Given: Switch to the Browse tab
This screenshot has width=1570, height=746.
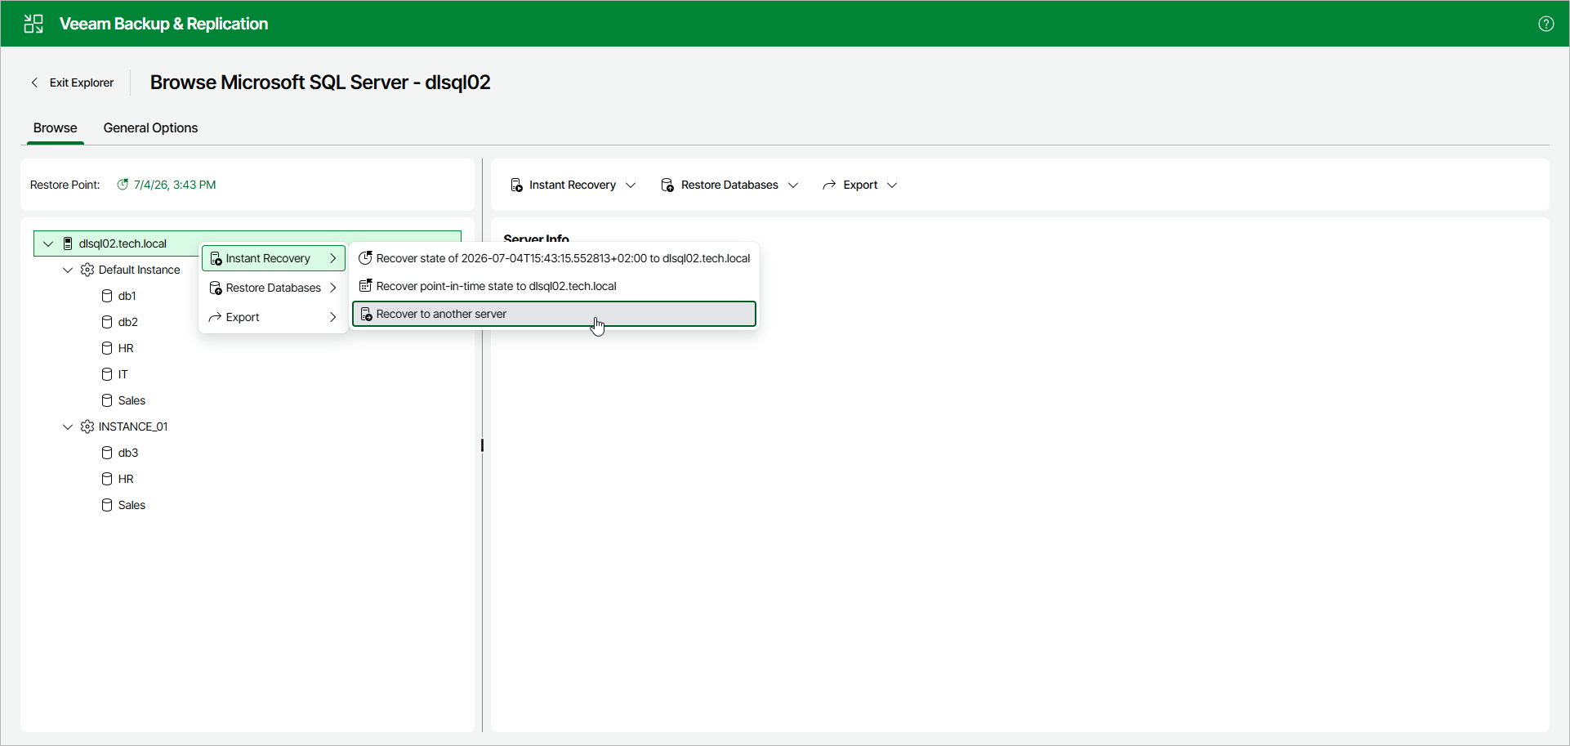Looking at the screenshot, I should click(x=56, y=128).
